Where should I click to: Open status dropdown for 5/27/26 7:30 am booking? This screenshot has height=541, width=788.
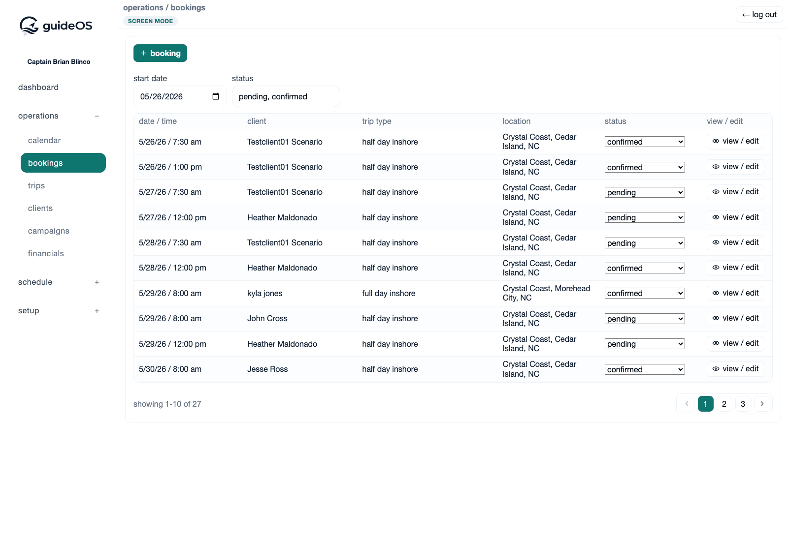point(645,192)
